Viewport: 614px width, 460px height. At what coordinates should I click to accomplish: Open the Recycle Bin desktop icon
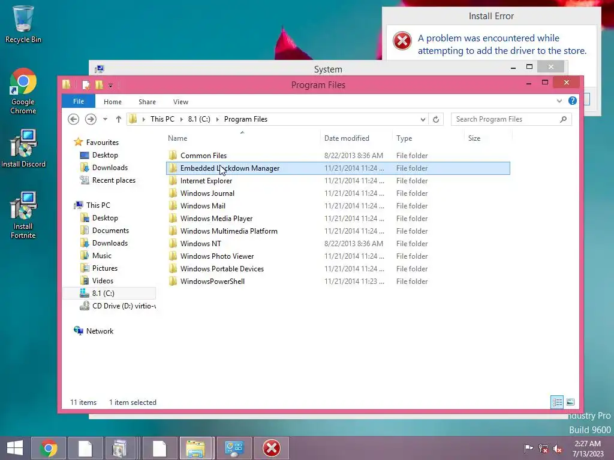[23, 24]
